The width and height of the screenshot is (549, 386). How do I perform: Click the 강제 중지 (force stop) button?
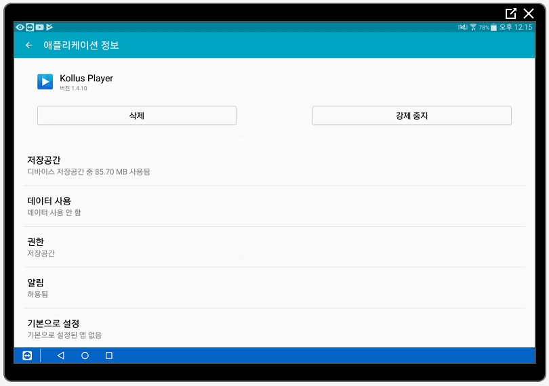coord(412,116)
